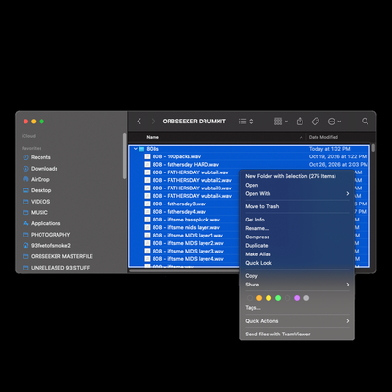Collapse the 808s folder disclosure triangle
Image resolution: width=392 pixels, height=392 pixels.
click(x=136, y=149)
